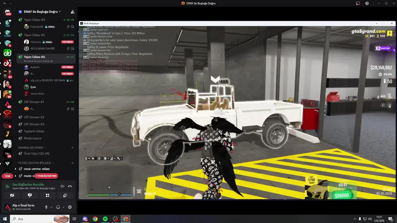Open Spotify from the taskbar
The image size is (397, 223).
click(x=105, y=219)
